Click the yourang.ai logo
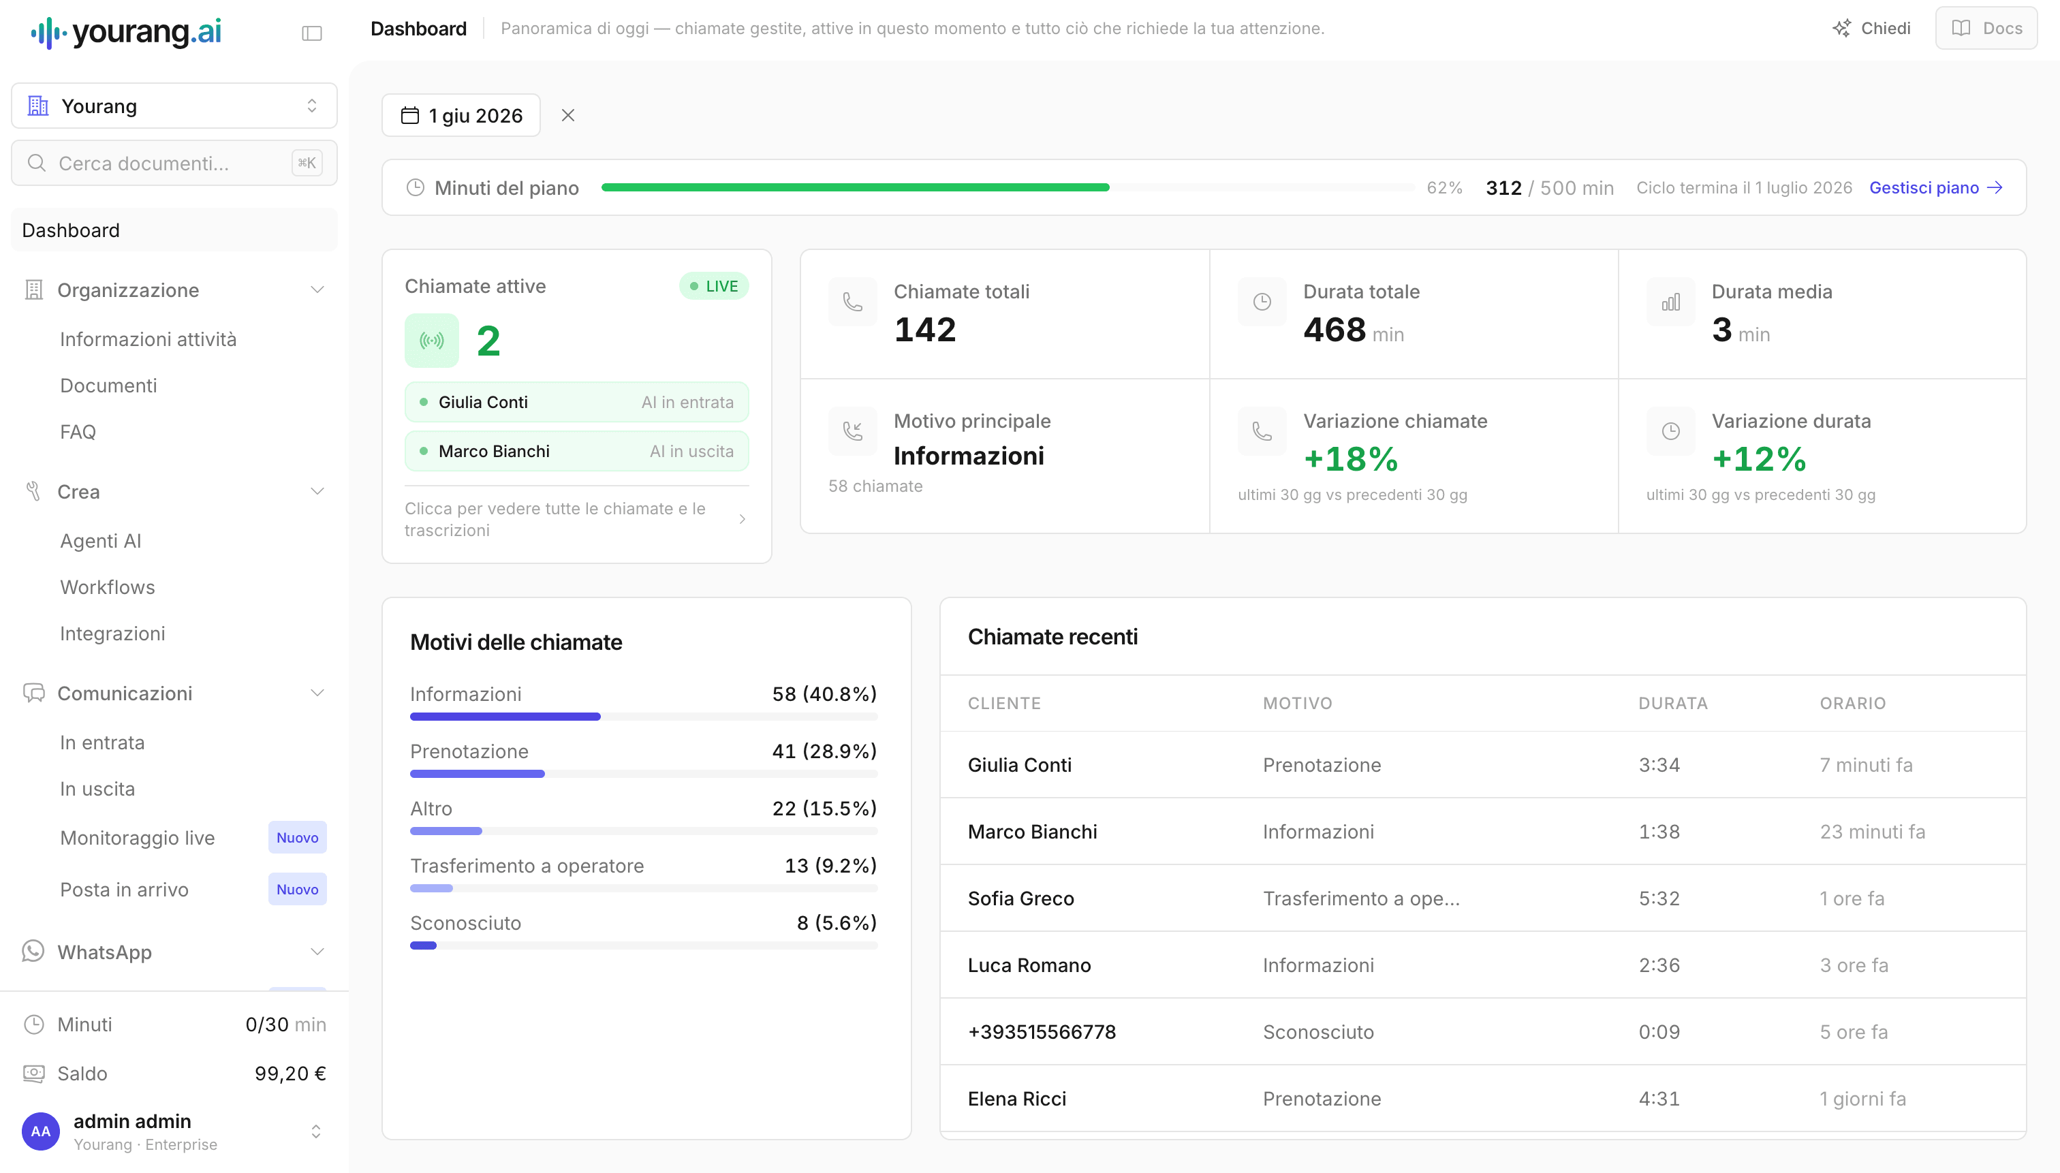 pos(127,32)
